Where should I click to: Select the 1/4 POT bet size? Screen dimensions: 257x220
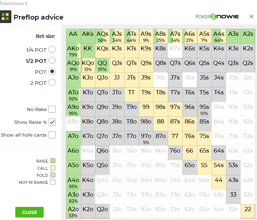pos(52,49)
